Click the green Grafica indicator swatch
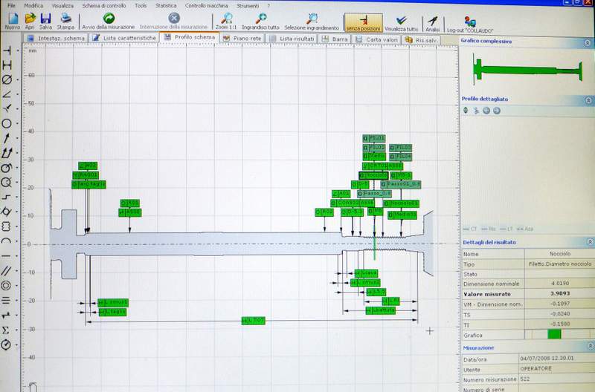This screenshot has width=595, height=392. pos(554,335)
